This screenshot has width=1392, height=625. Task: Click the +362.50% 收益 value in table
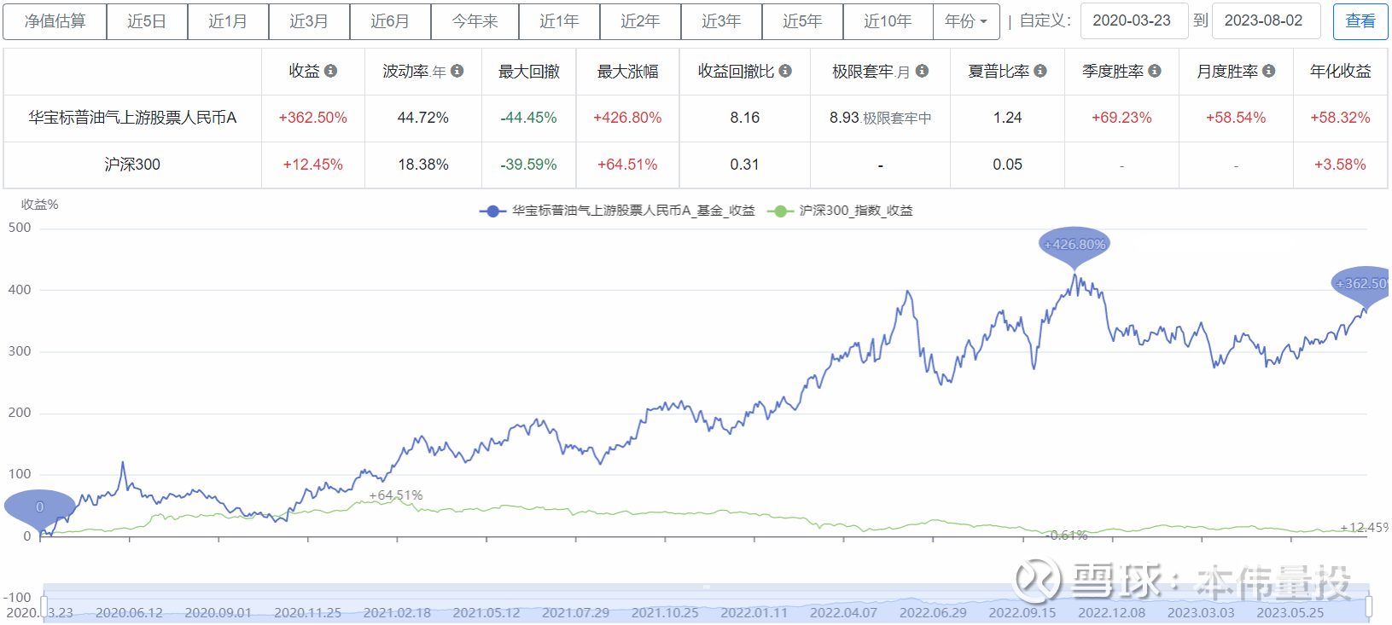[313, 118]
